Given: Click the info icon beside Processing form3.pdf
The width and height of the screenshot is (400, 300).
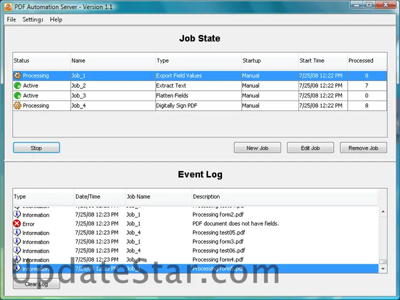Looking at the screenshot, I should point(17,242).
